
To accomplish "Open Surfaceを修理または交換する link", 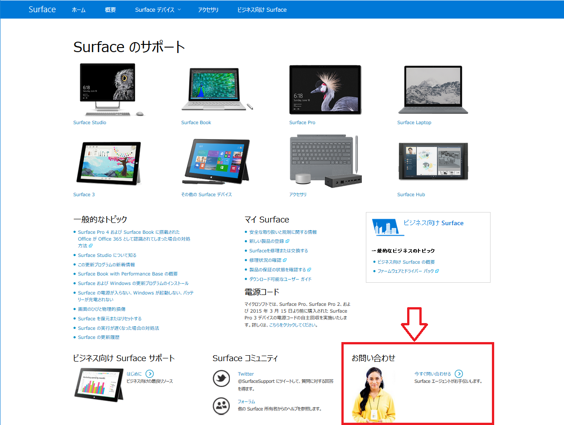I will click(x=278, y=251).
